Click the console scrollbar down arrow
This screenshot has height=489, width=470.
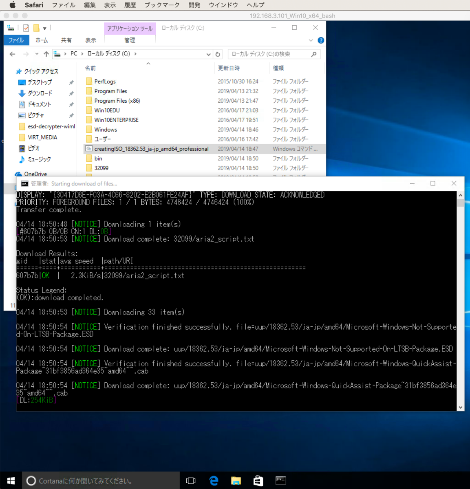click(461, 407)
